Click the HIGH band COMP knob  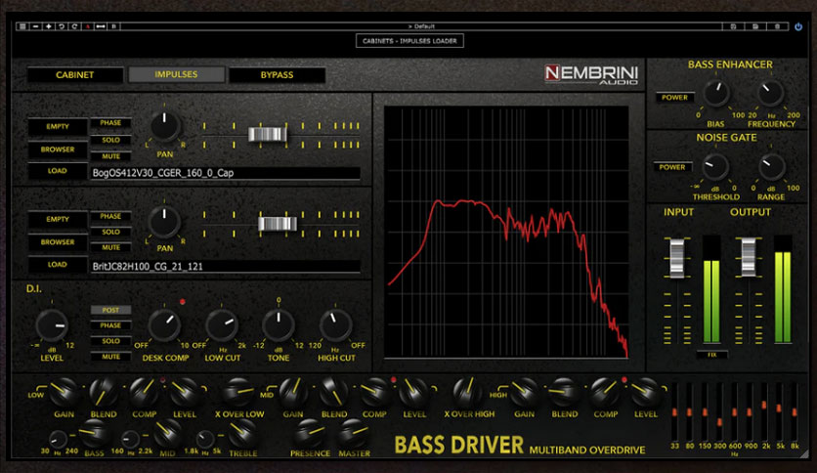(605, 392)
